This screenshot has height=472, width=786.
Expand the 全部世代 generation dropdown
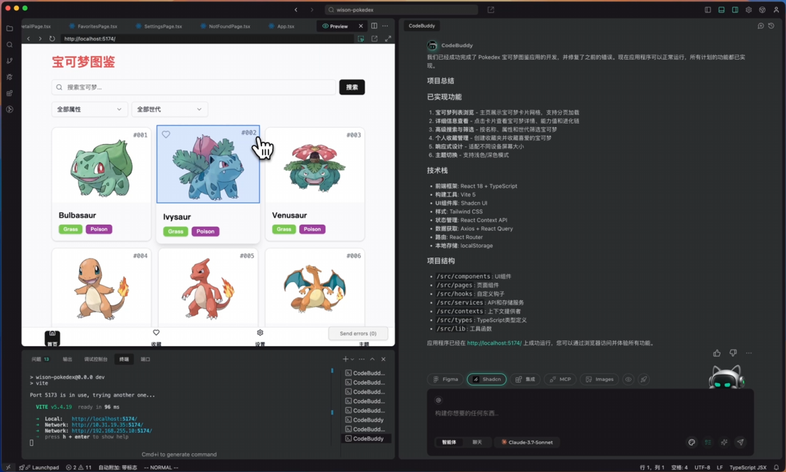(169, 108)
